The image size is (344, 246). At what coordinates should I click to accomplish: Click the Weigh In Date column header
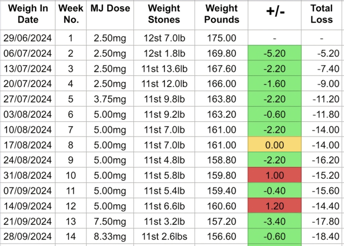pos(28,14)
